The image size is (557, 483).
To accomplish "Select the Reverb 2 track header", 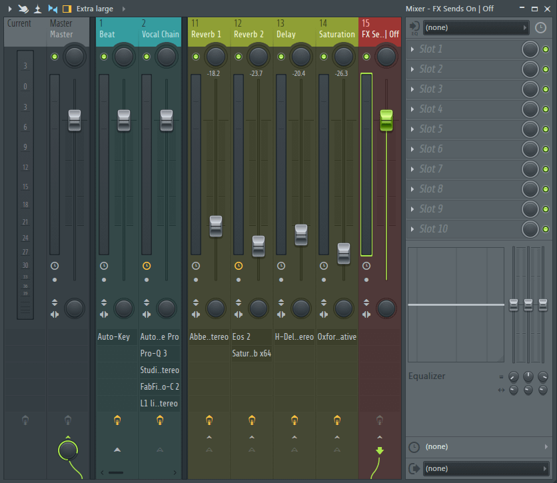I will click(252, 32).
